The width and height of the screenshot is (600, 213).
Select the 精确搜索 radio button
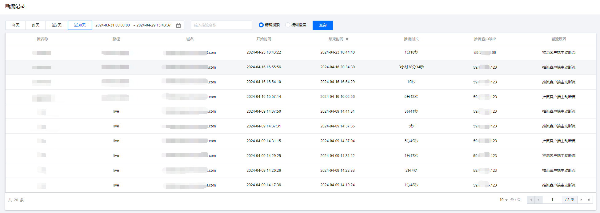pyautogui.click(x=261, y=25)
